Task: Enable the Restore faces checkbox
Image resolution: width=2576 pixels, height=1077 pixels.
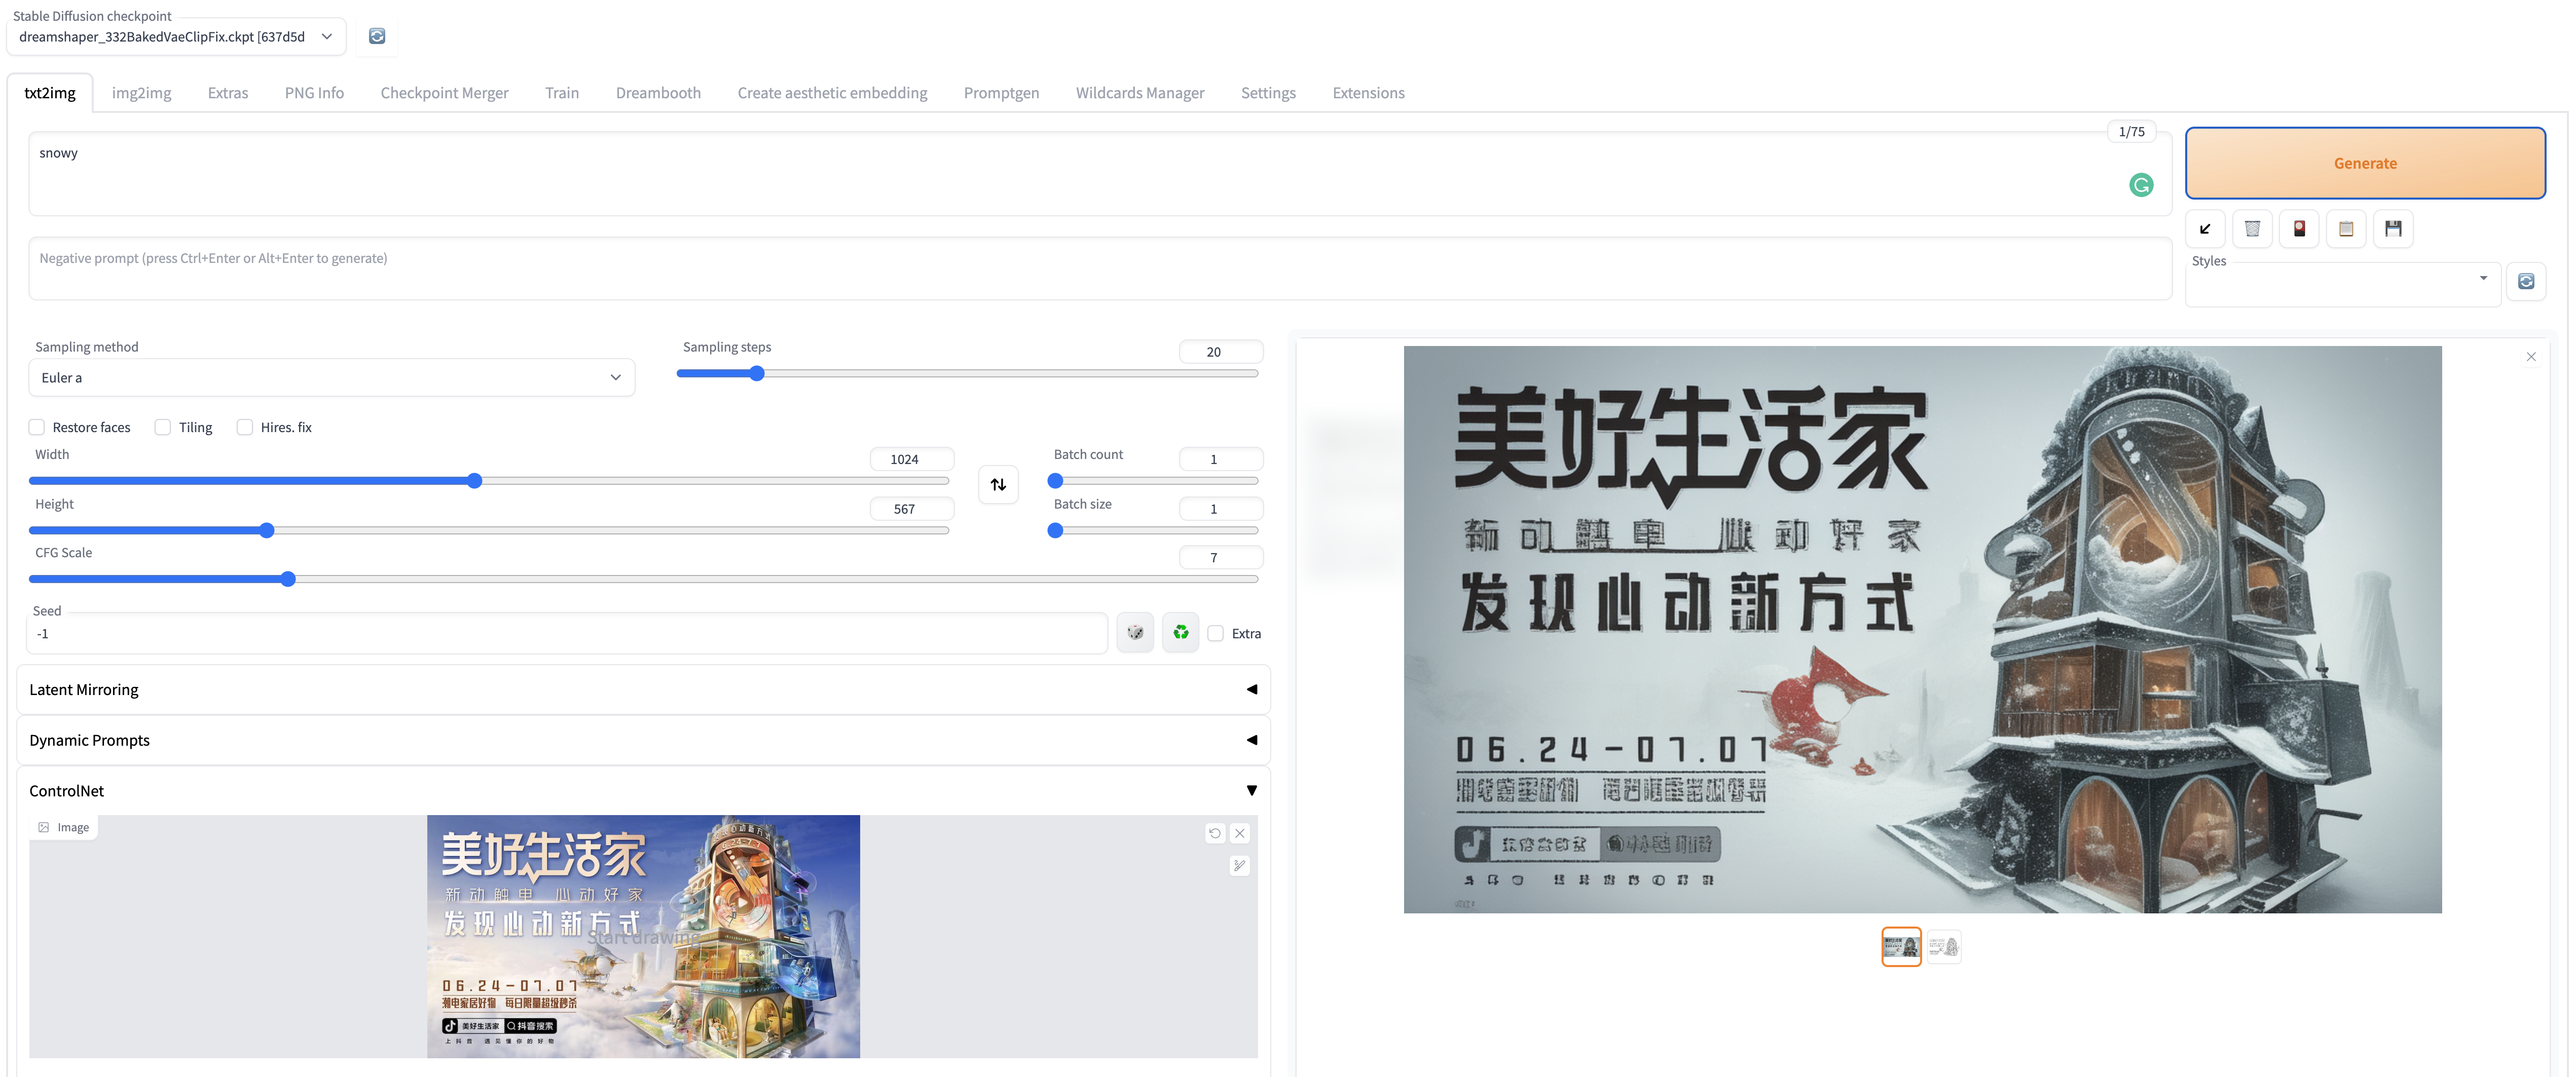Action: tap(37, 428)
